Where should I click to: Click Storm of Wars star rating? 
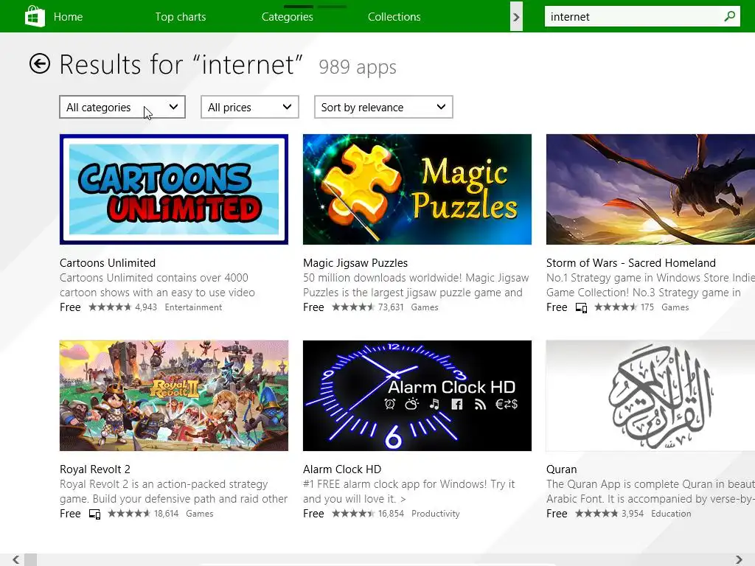click(616, 307)
